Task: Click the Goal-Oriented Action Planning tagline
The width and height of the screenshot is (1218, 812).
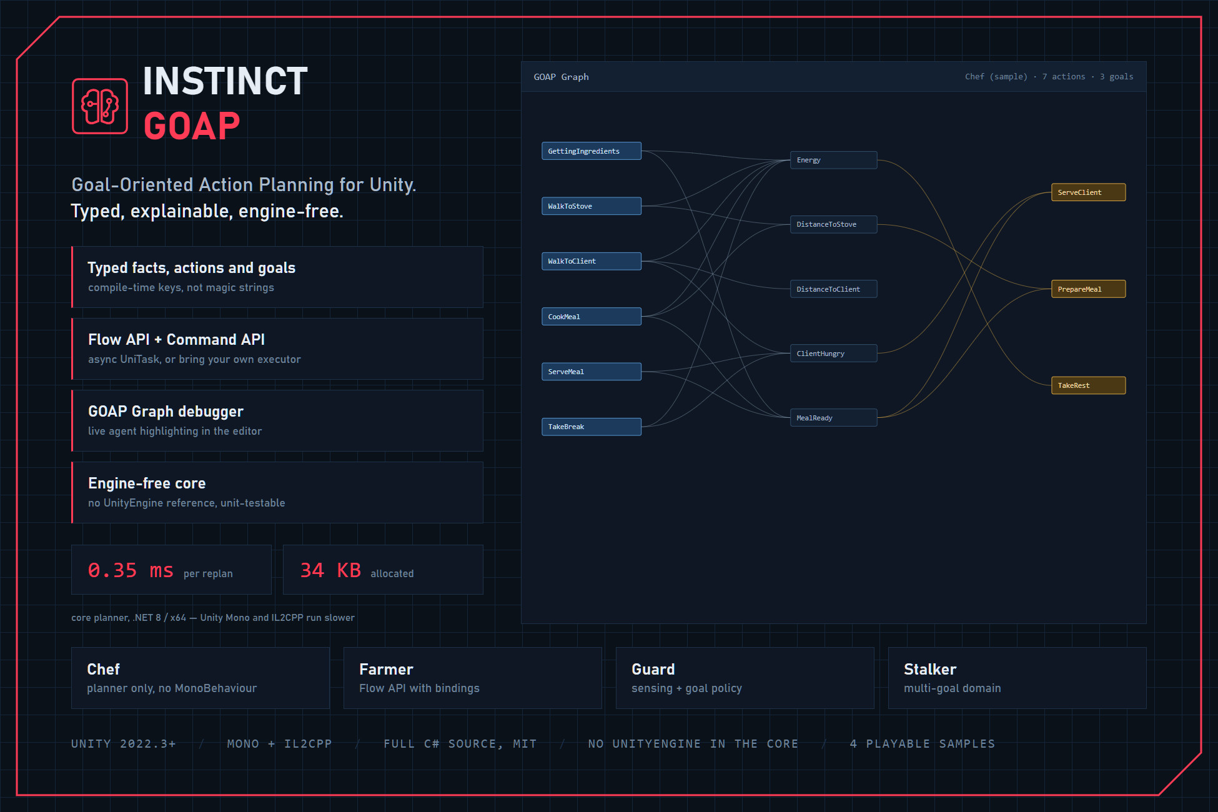Action: [x=244, y=185]
